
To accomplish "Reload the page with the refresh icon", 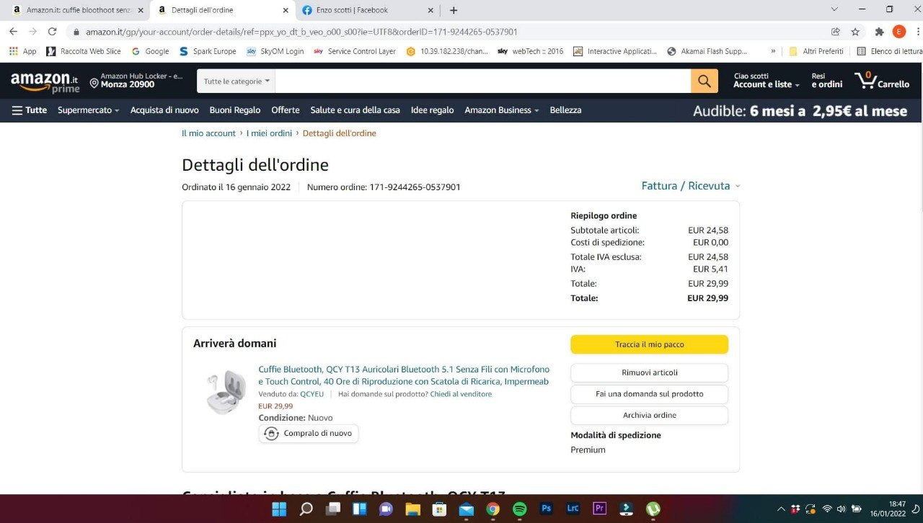I will click(x=52, y=32).
